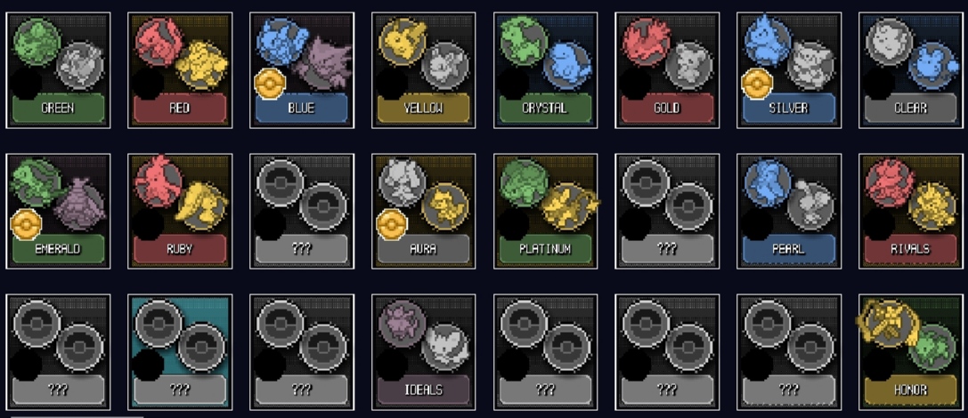Choose the RUBY label
The image size is (968, 418).
[x=180, y=249]
